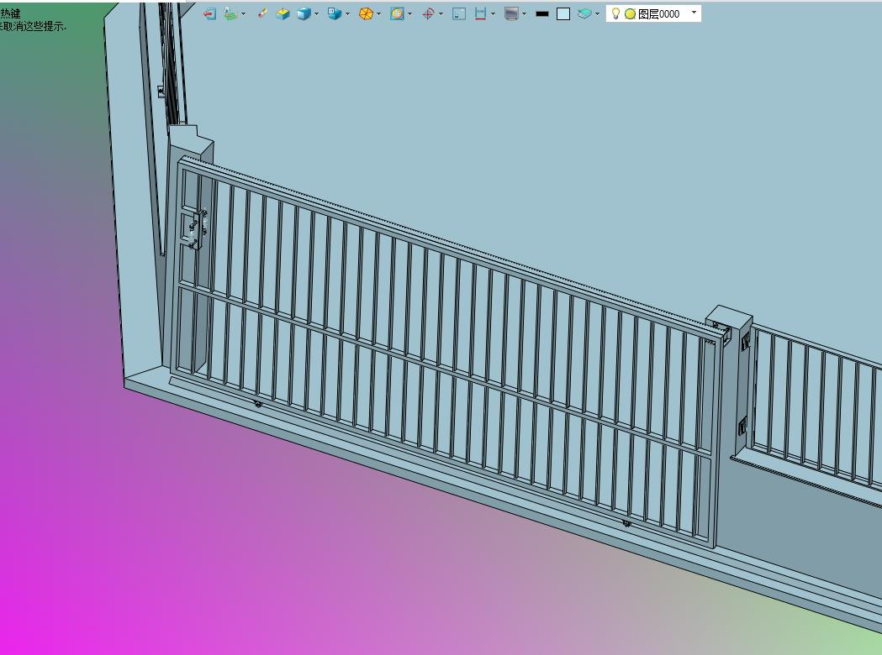
Task: Expand dropdown beside the framed circle icon
Action: (409, 14)
